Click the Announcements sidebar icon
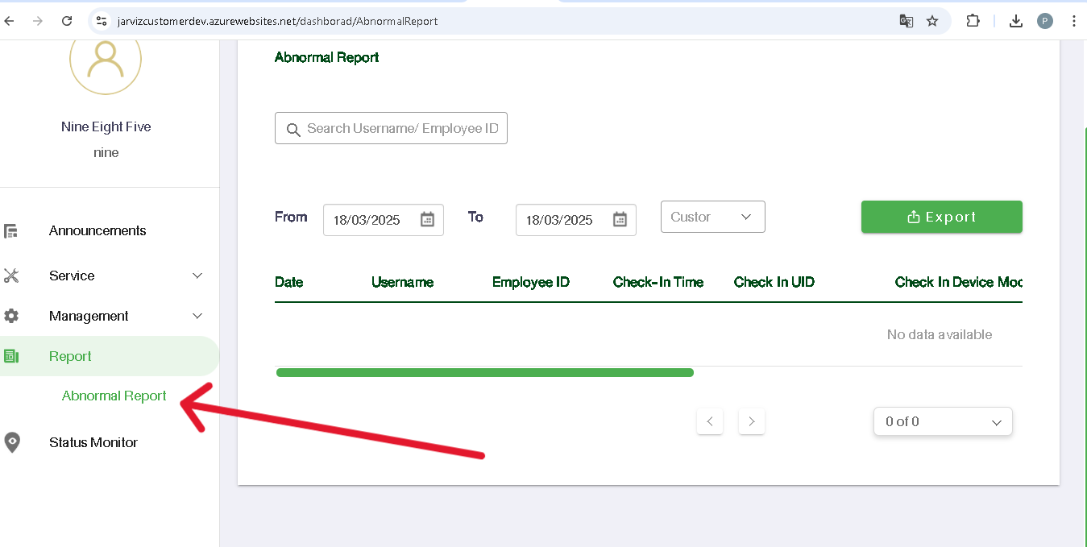1087x547 pixels. (11, 231)
